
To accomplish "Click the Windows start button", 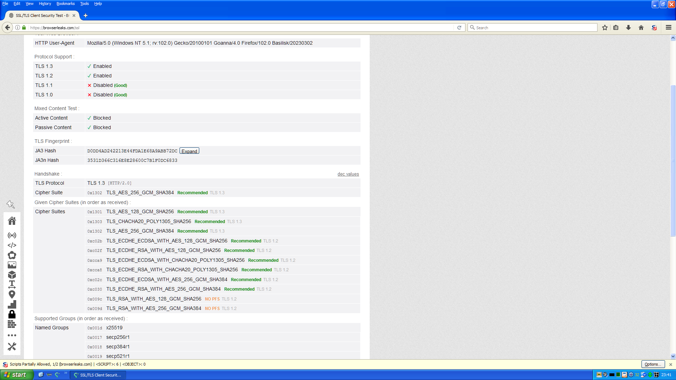I will pos(17,375).
